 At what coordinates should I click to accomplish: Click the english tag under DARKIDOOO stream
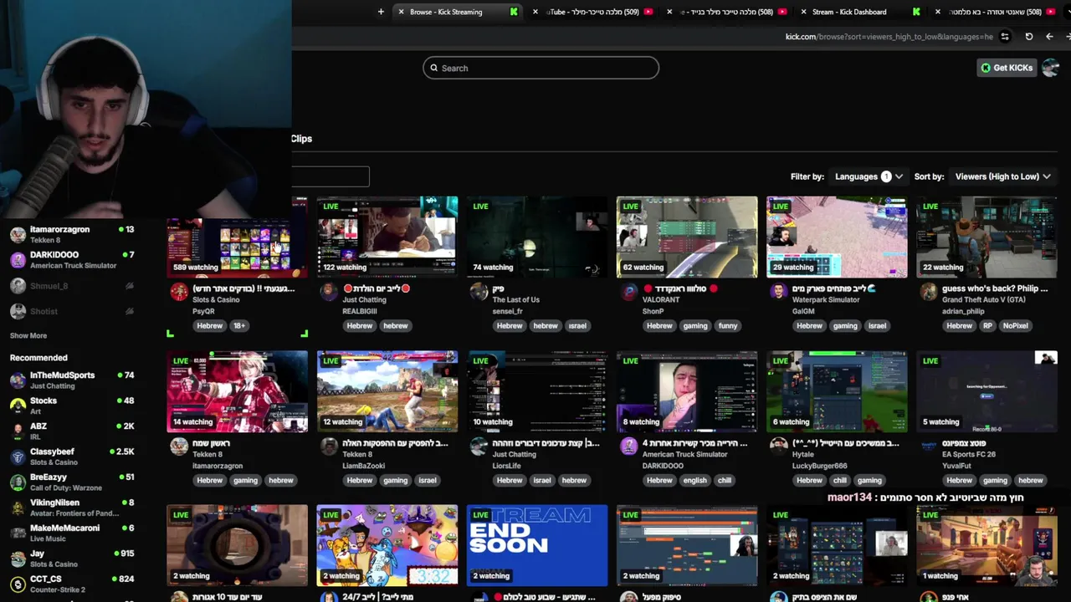(x=694, y=481)
